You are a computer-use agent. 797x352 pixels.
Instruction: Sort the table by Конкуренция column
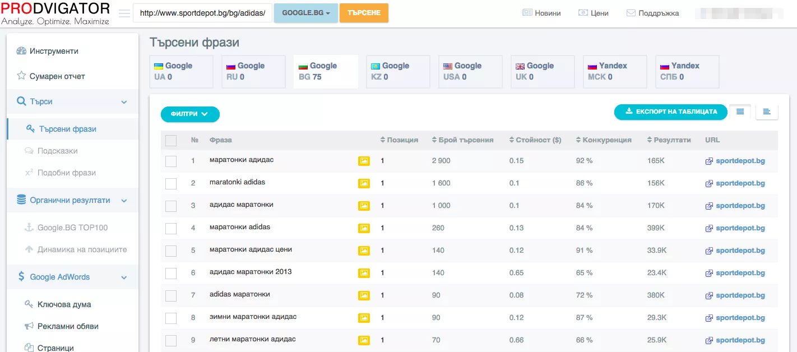pos(604,140)
